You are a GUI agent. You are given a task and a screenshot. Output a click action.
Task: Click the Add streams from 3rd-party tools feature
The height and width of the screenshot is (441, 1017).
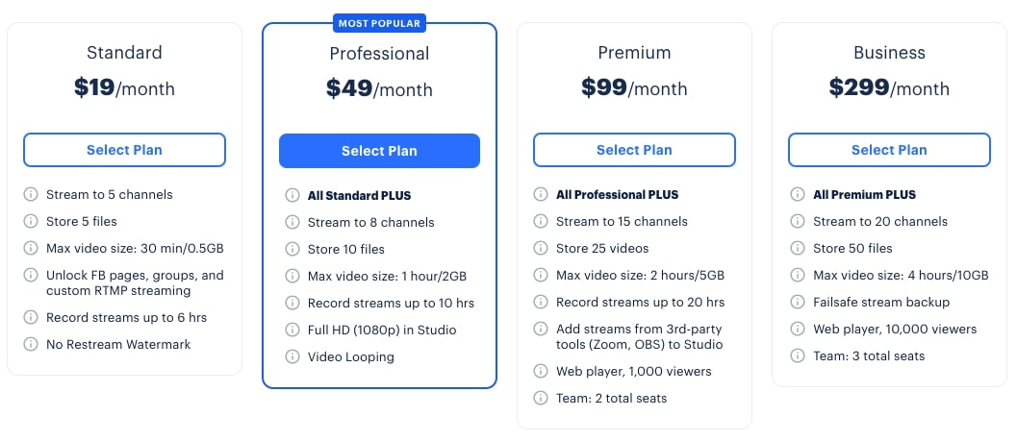(x=639, y=337)
